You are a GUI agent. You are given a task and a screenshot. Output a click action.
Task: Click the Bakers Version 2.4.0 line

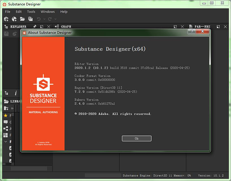point(95,104)
